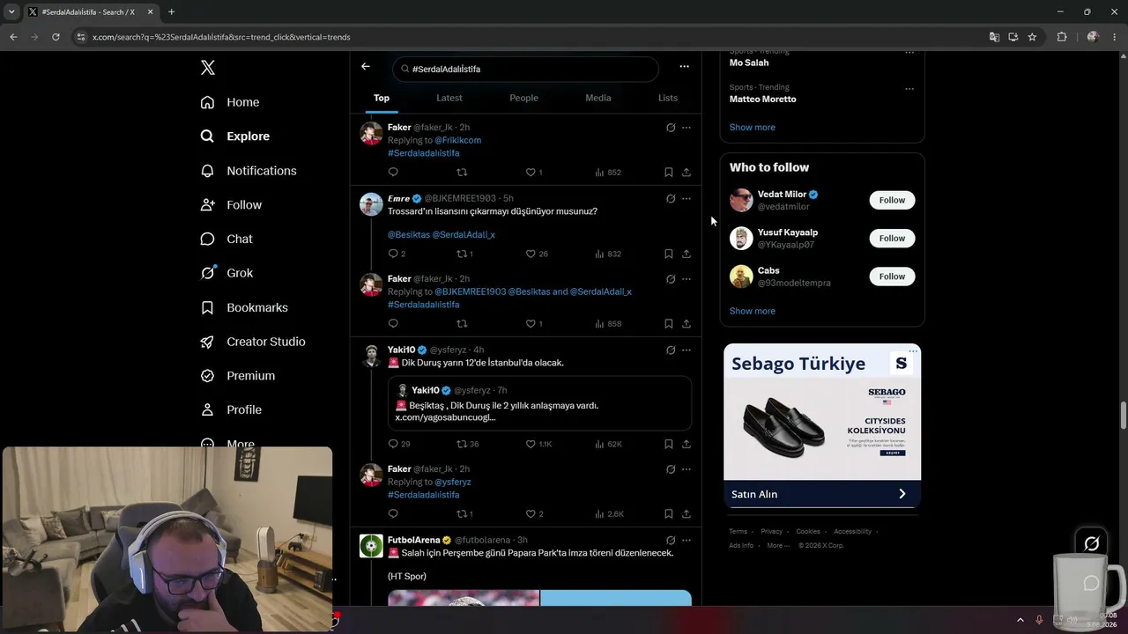Open Explore in the X sidebar
The height and width of the screenshot is (634, 1128).
click(235, 136)
